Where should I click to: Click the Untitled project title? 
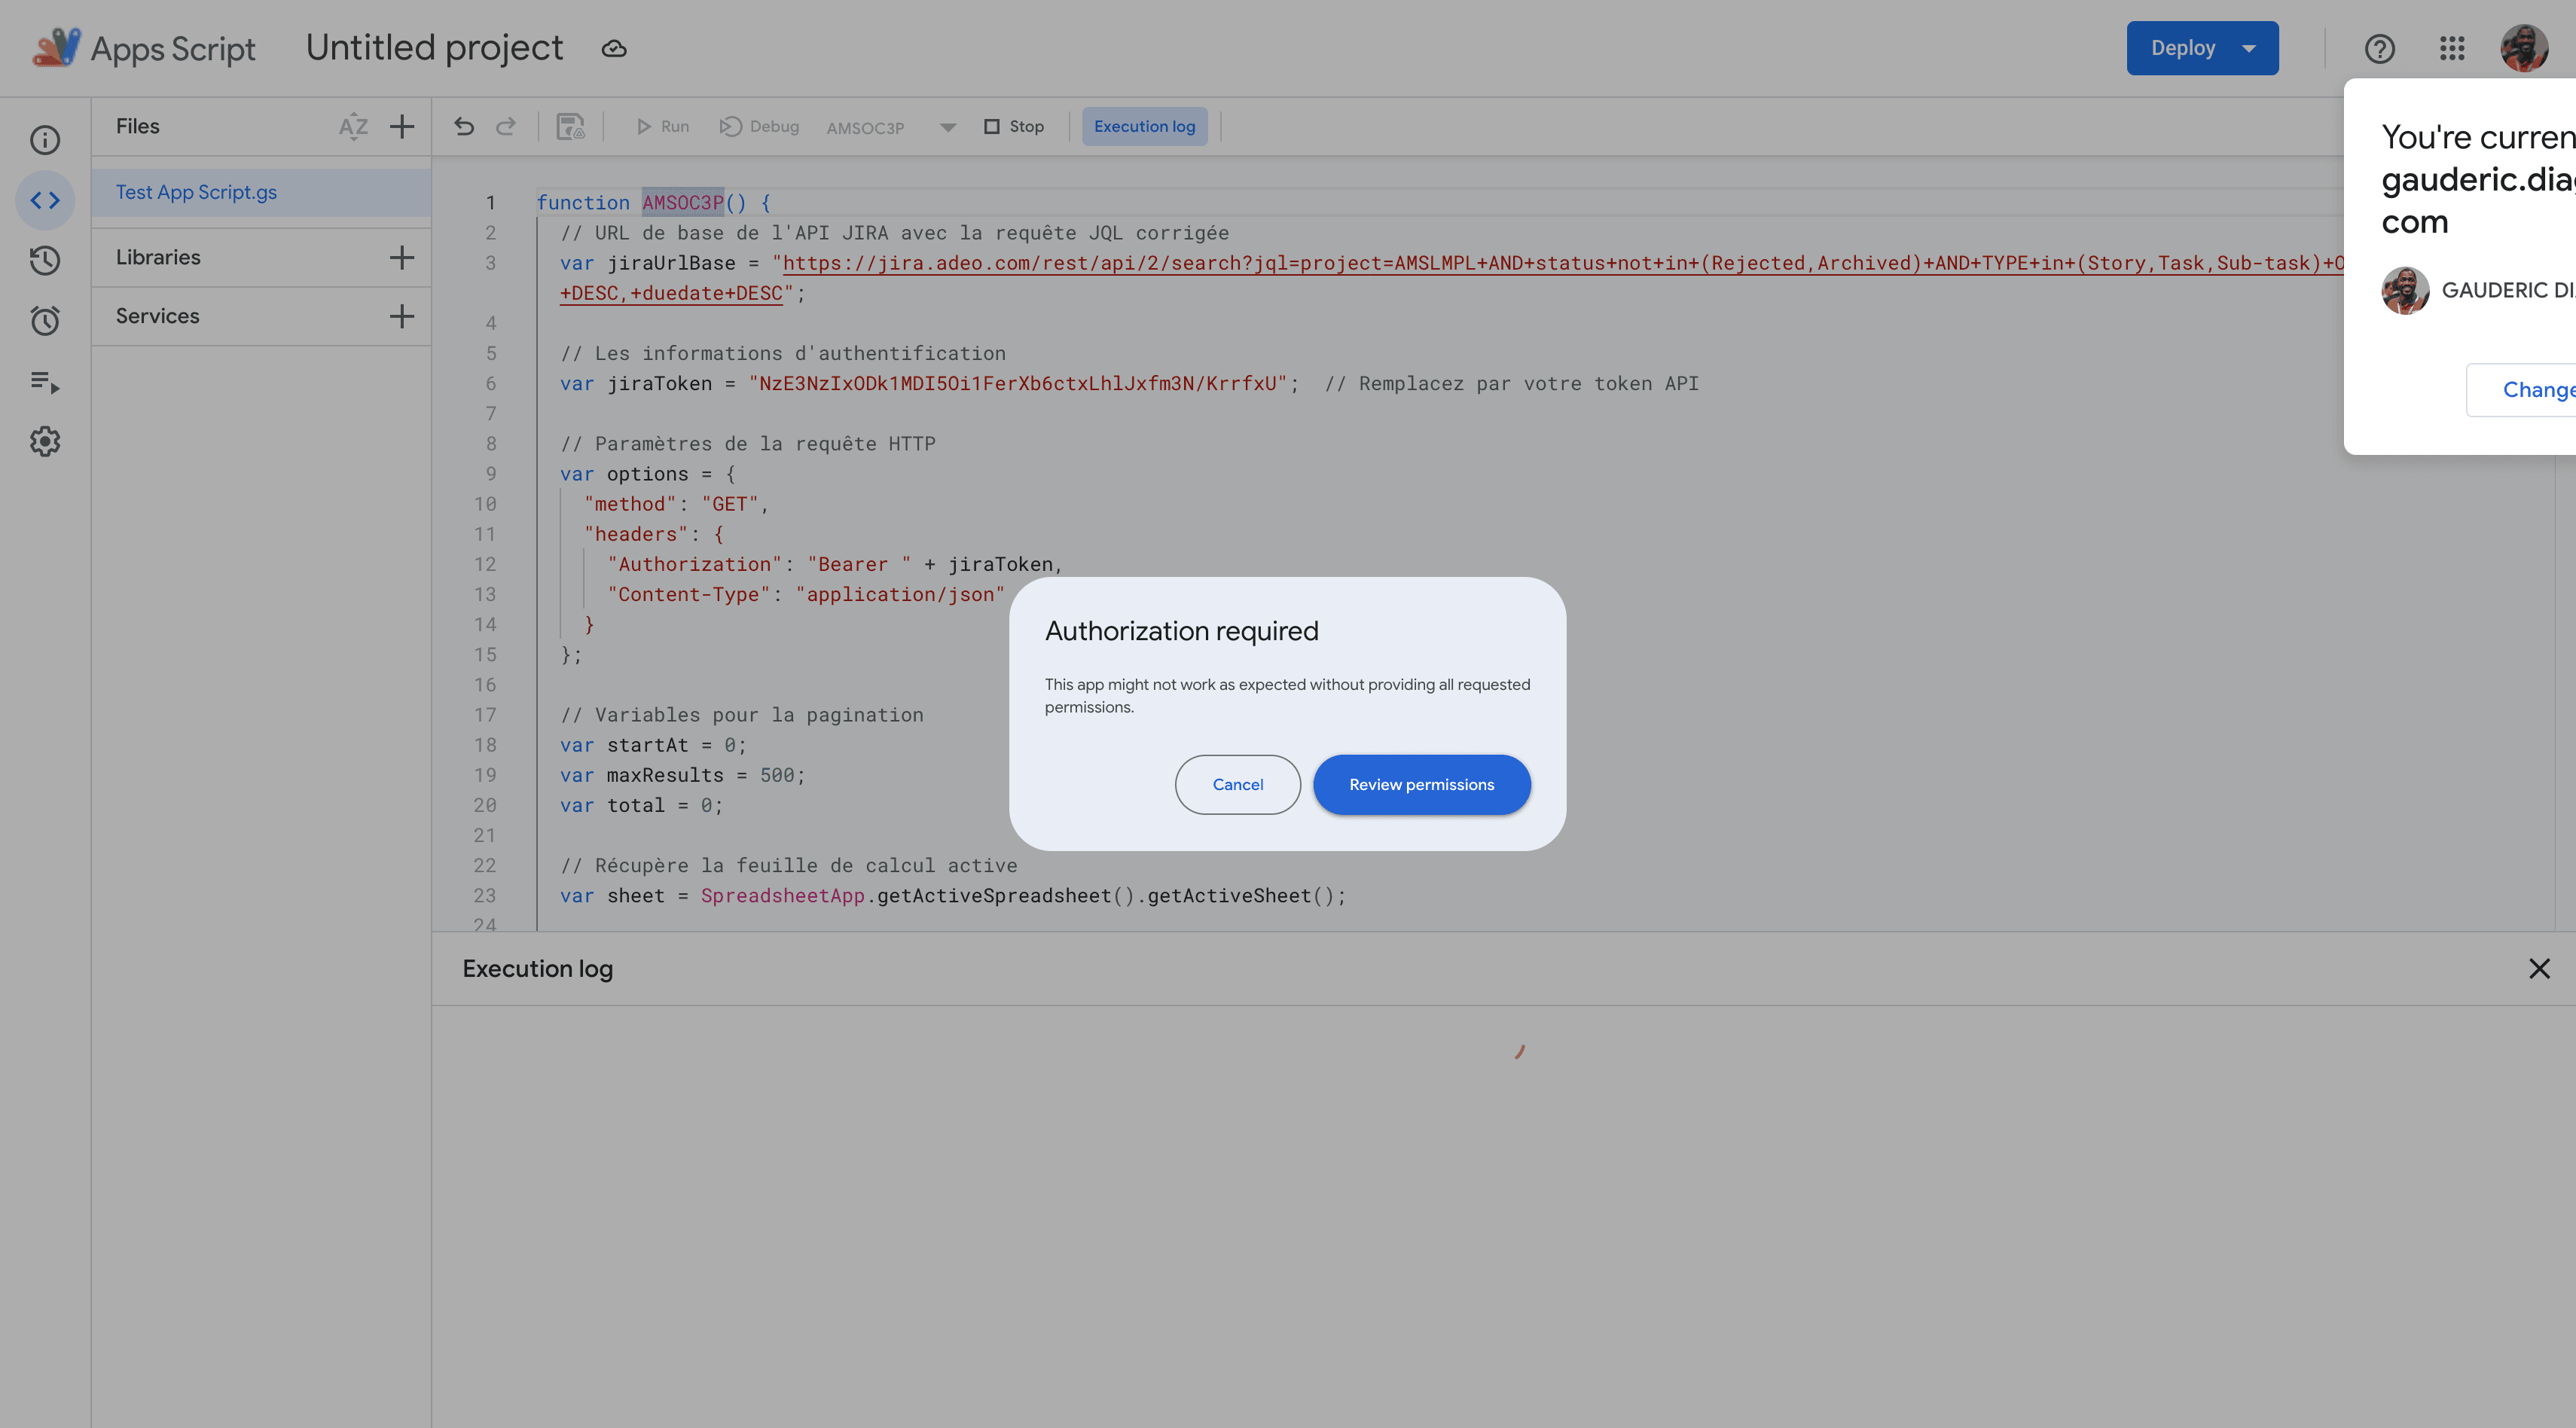click(x=434, y=48)
